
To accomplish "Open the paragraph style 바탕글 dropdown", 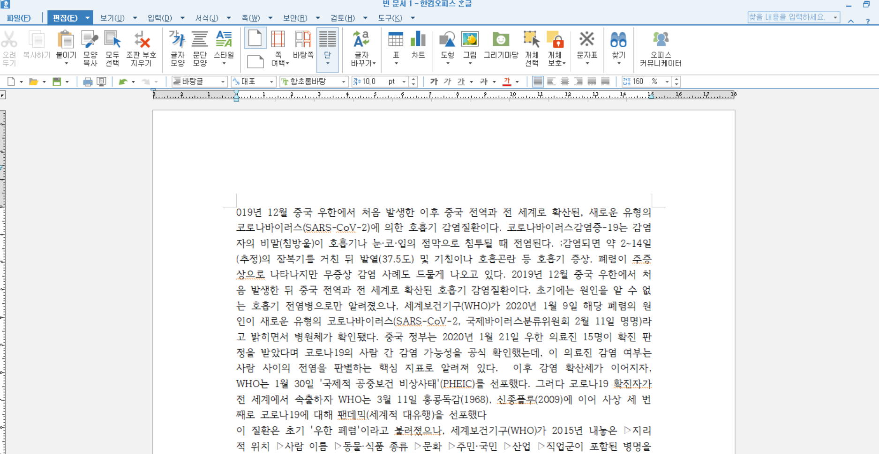I will tap(223, 81).
